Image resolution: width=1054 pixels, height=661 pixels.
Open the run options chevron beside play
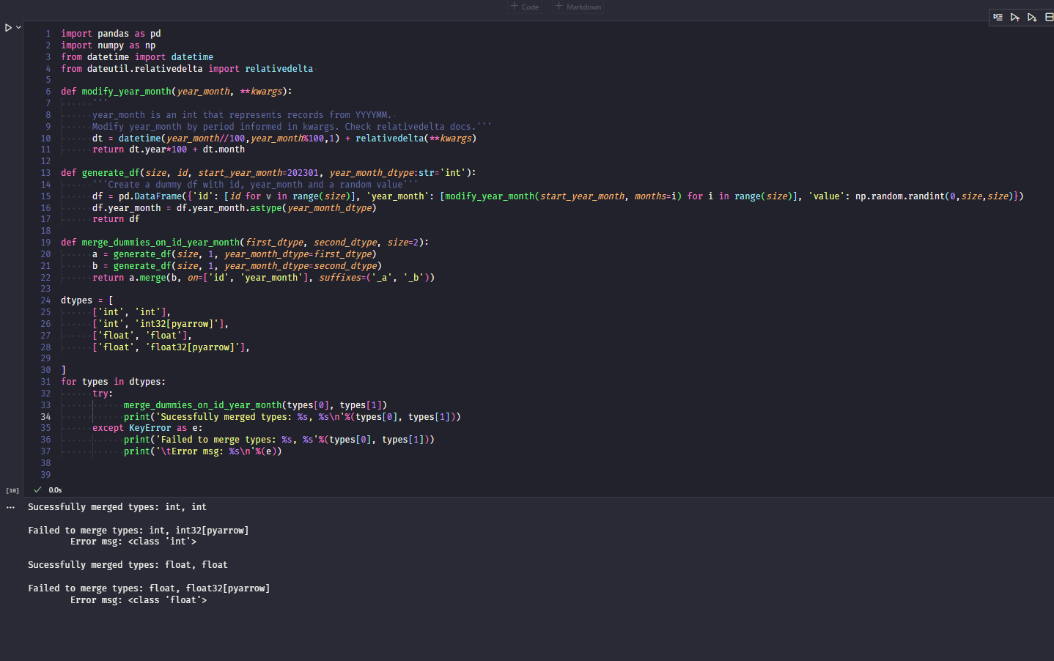[18, 27]
